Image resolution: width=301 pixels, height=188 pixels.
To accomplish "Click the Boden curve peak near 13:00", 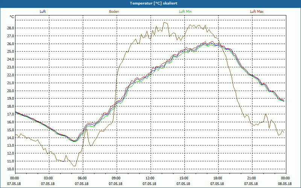I will click(x=164, y=23).
